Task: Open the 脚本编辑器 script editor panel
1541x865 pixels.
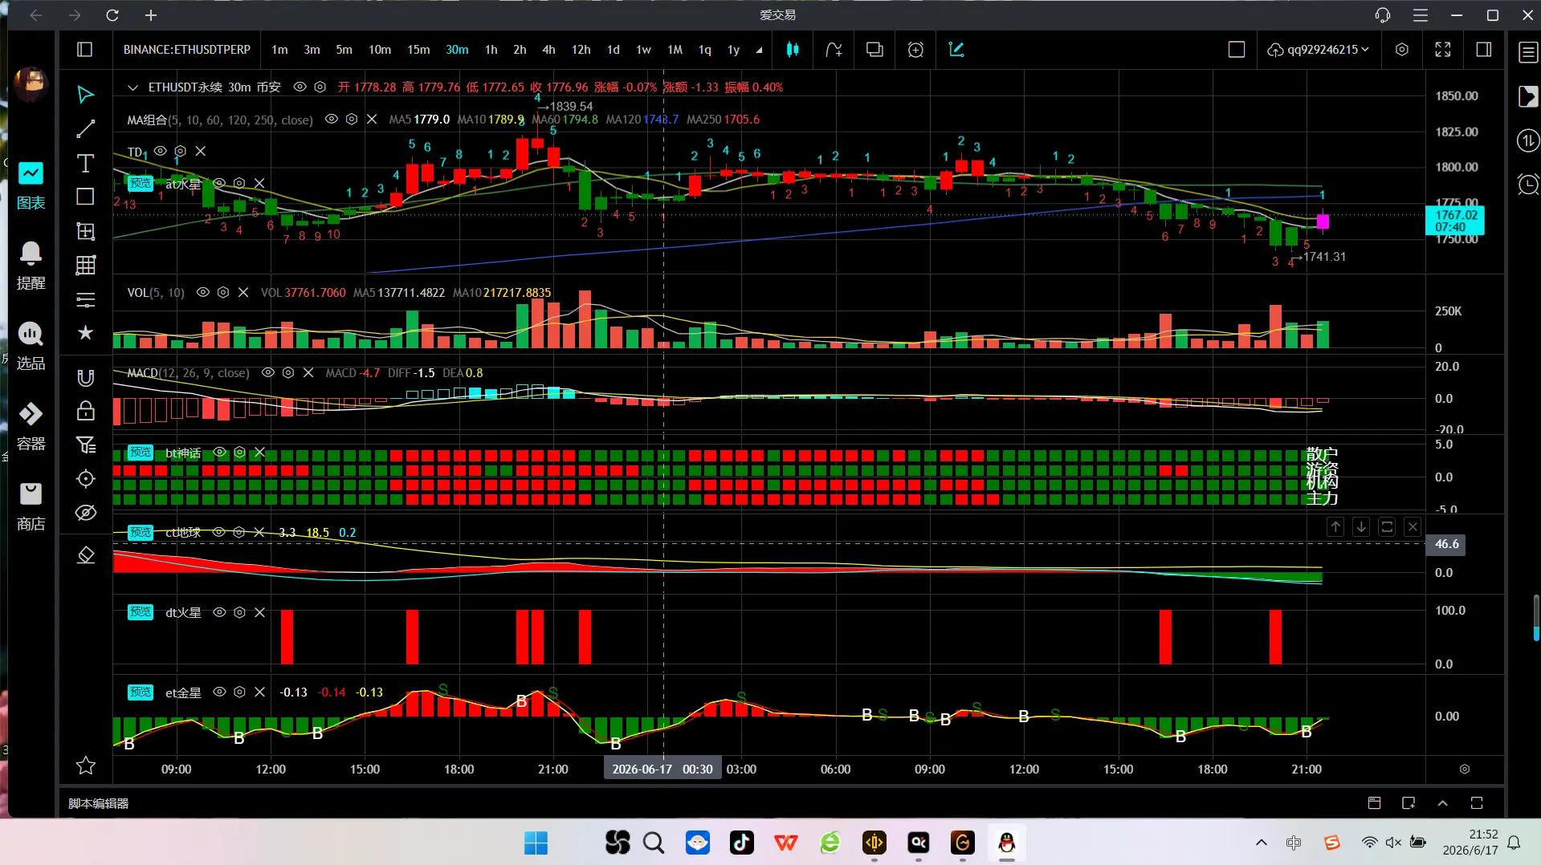Action: coord(98,803)
